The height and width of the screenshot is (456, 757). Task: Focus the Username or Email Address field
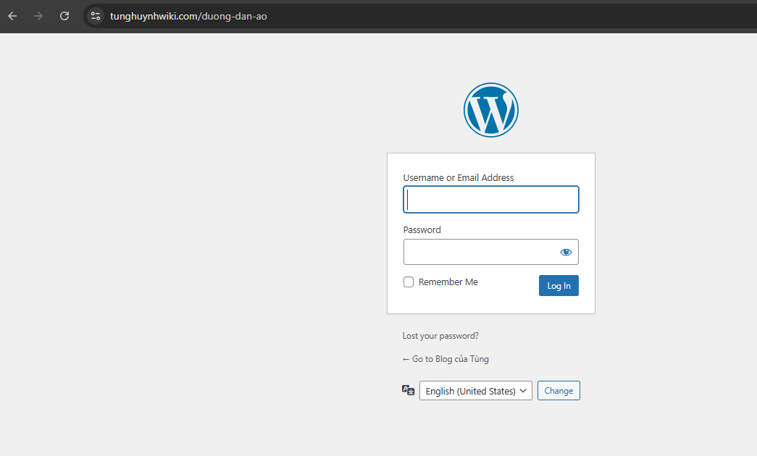[490, 200]
